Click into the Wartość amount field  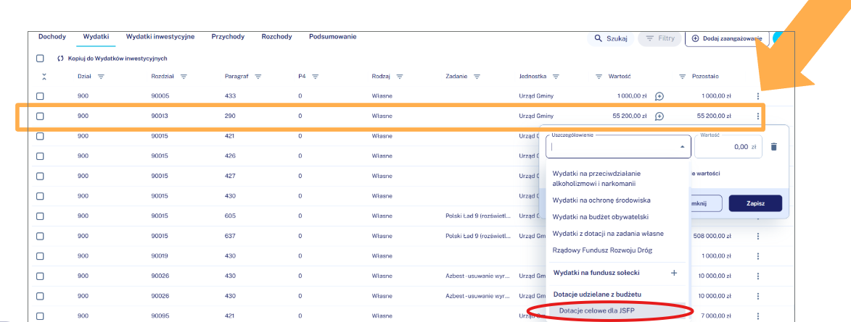click(727, 147)
